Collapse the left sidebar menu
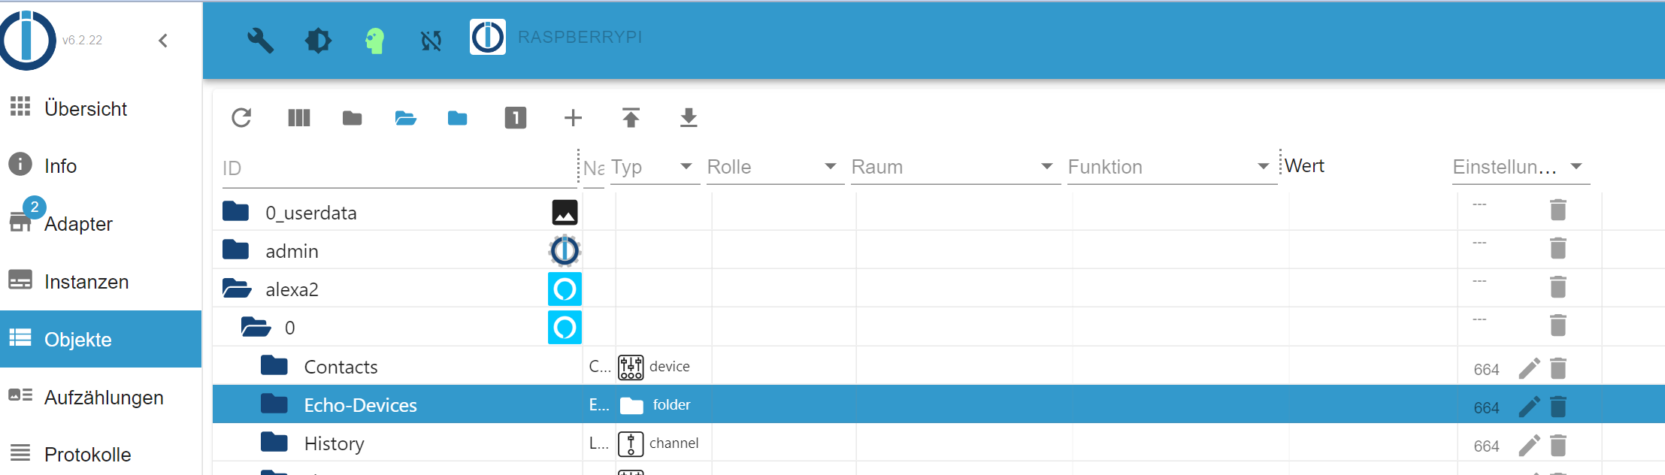1665x475 pixels. (x=163, y=41)
